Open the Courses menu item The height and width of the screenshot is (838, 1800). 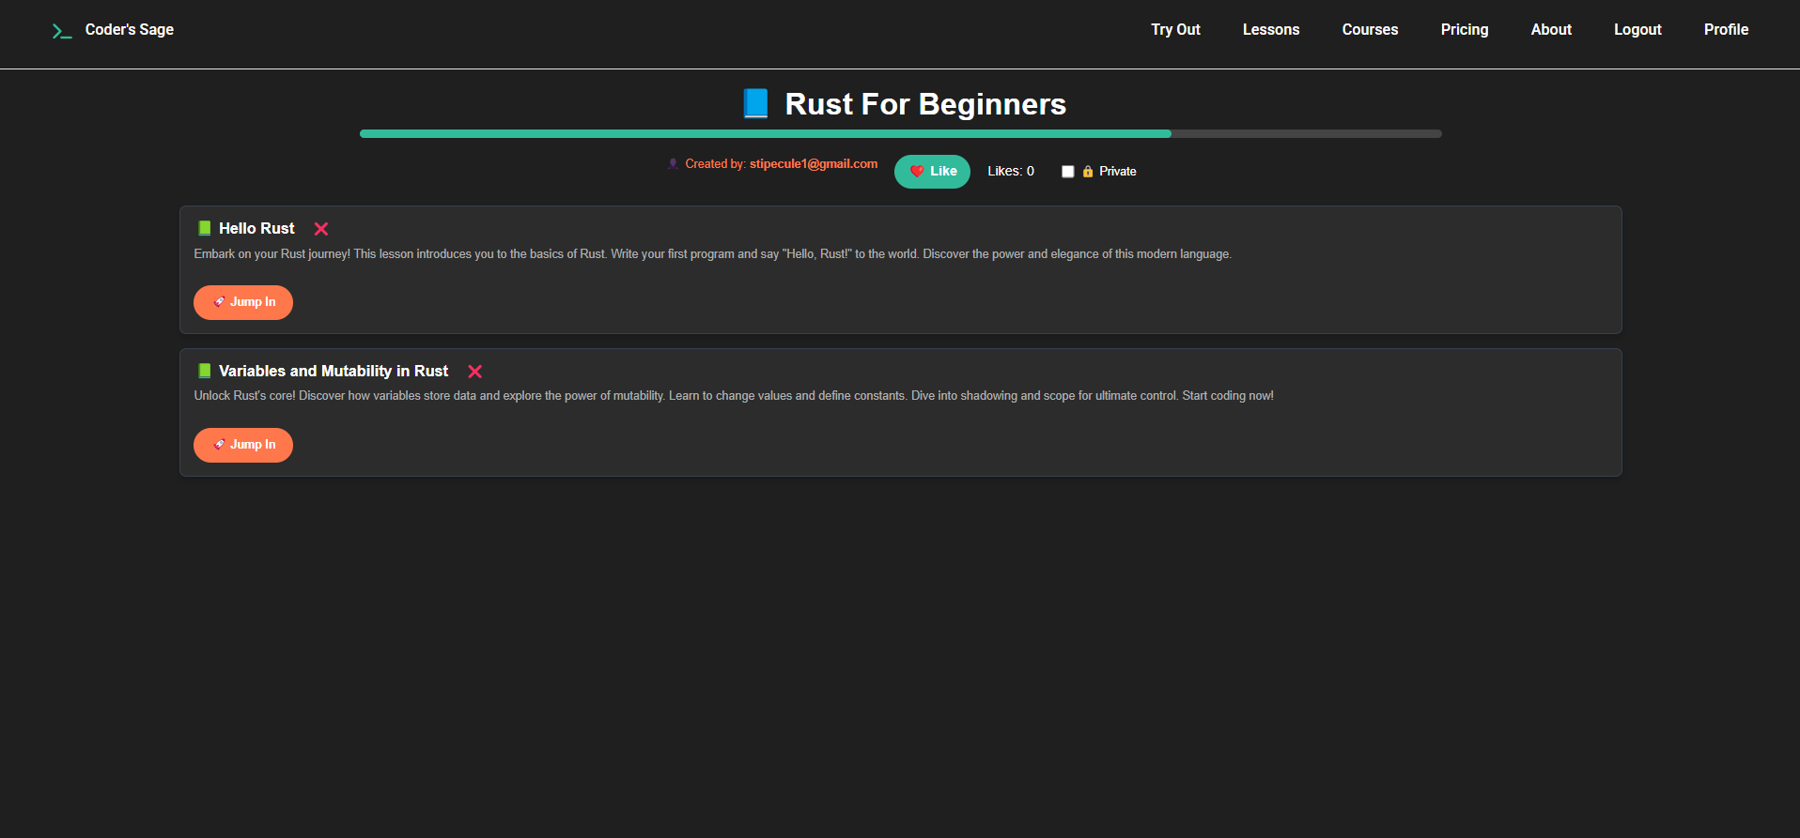(1370, 30)
